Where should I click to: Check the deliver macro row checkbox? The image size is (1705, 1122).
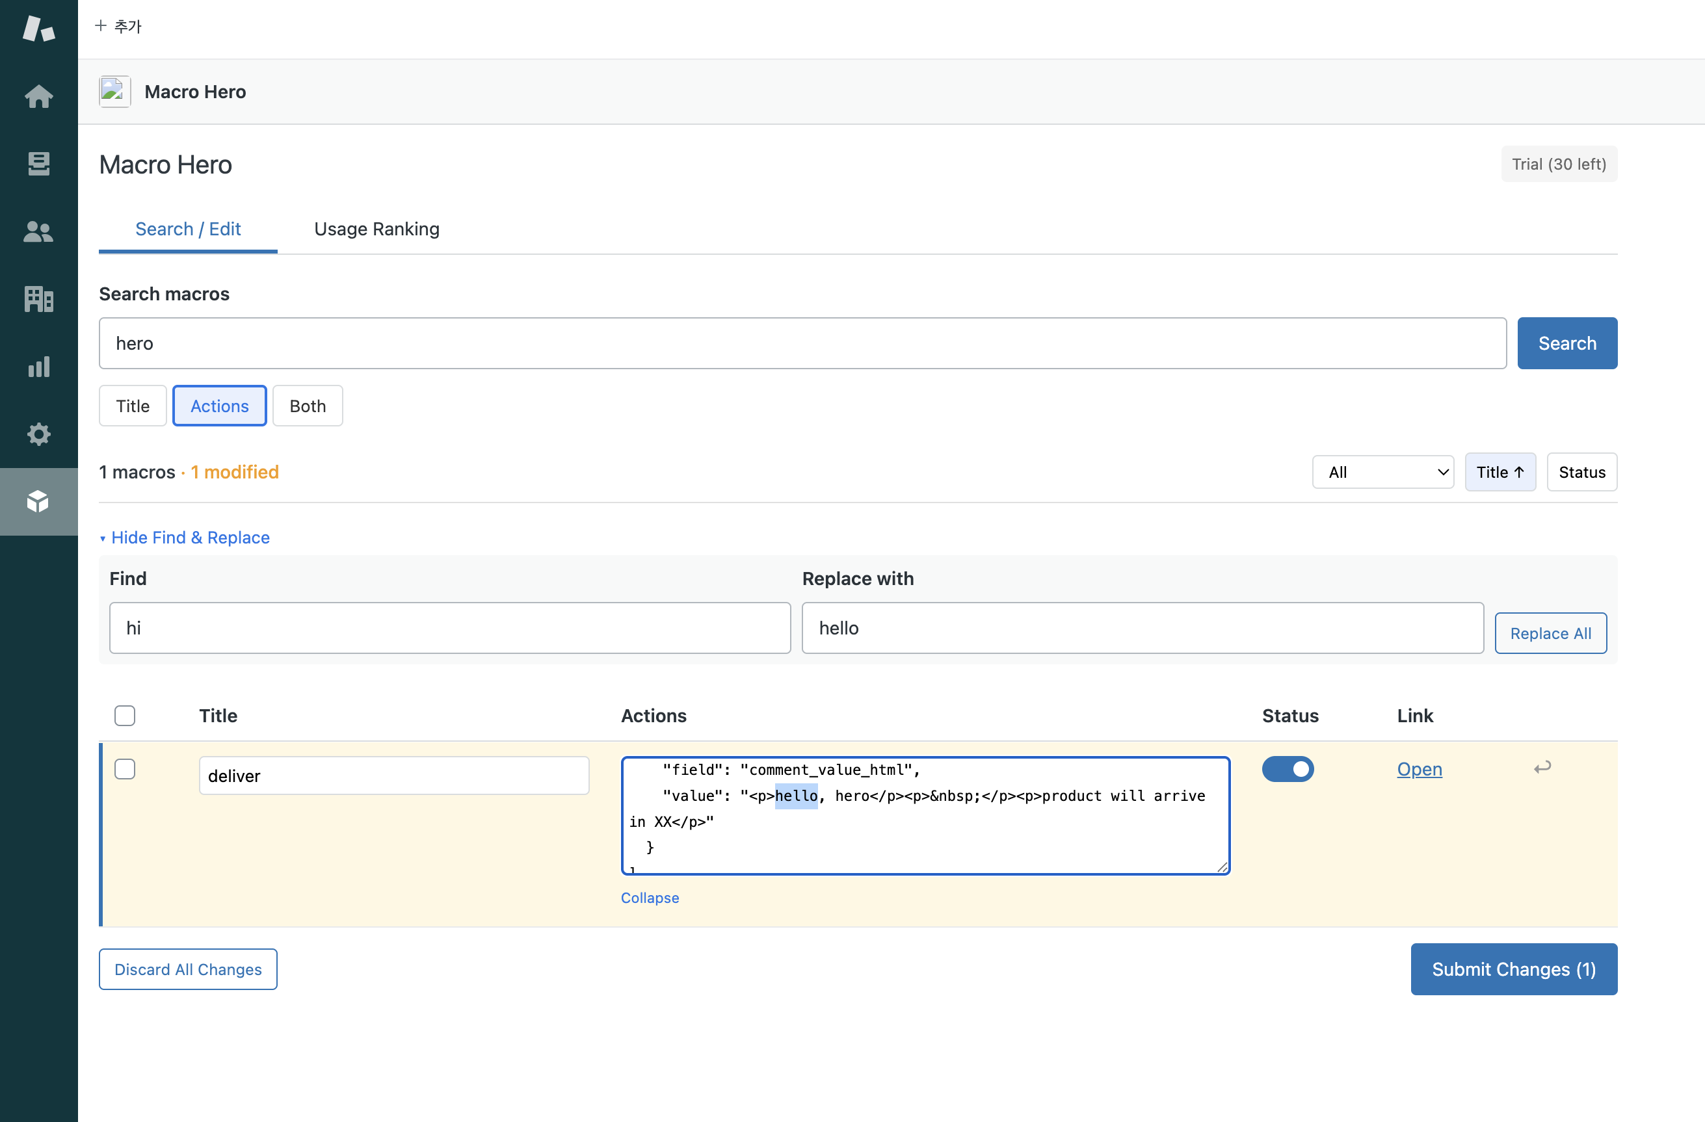125,768
